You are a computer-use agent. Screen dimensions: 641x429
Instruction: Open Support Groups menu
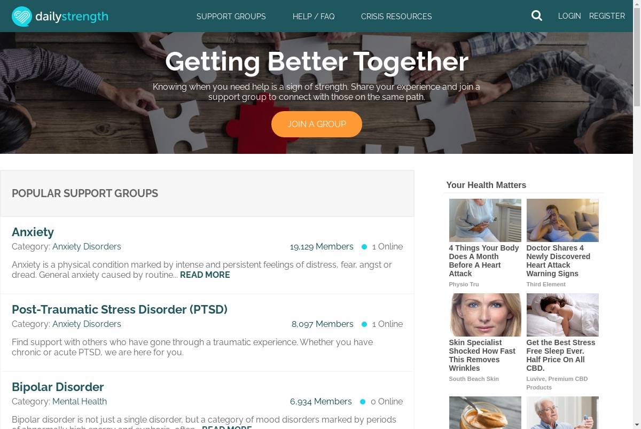tap(231, 17)
